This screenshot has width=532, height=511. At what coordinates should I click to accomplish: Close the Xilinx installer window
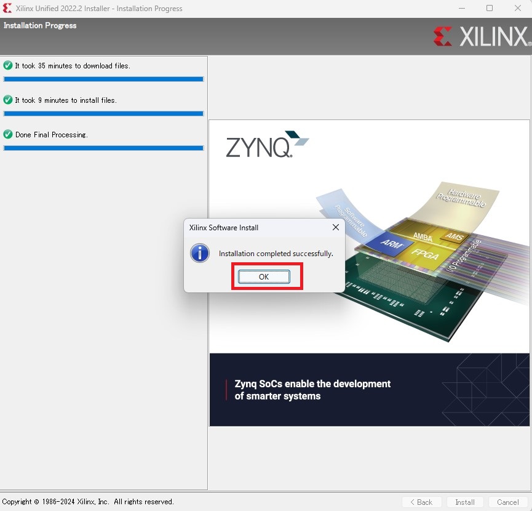517,8
